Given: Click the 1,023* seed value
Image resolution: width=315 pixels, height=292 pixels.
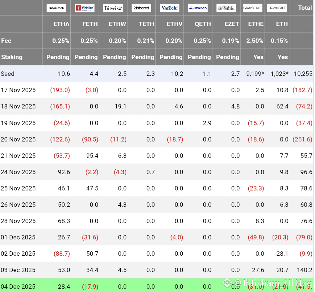Looking at the screenshot, I should point(279,74).
